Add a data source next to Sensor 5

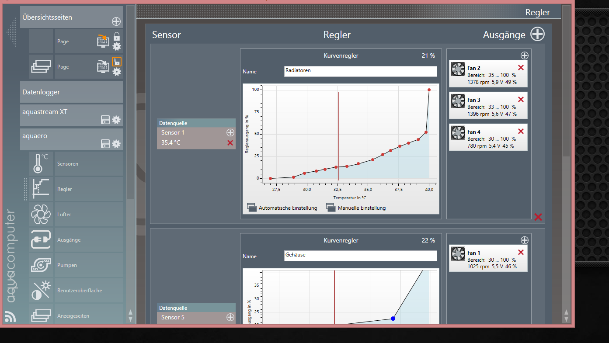(230, 317)
